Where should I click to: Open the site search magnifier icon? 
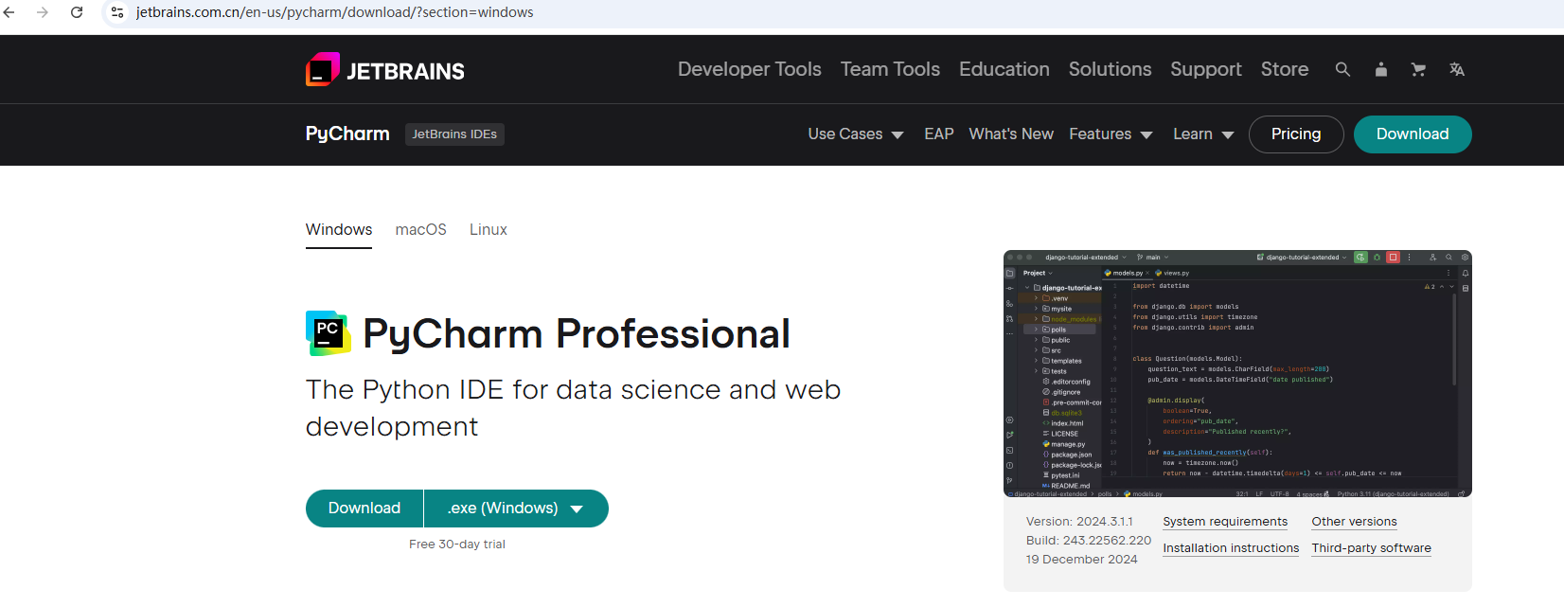click(1342, 69)
